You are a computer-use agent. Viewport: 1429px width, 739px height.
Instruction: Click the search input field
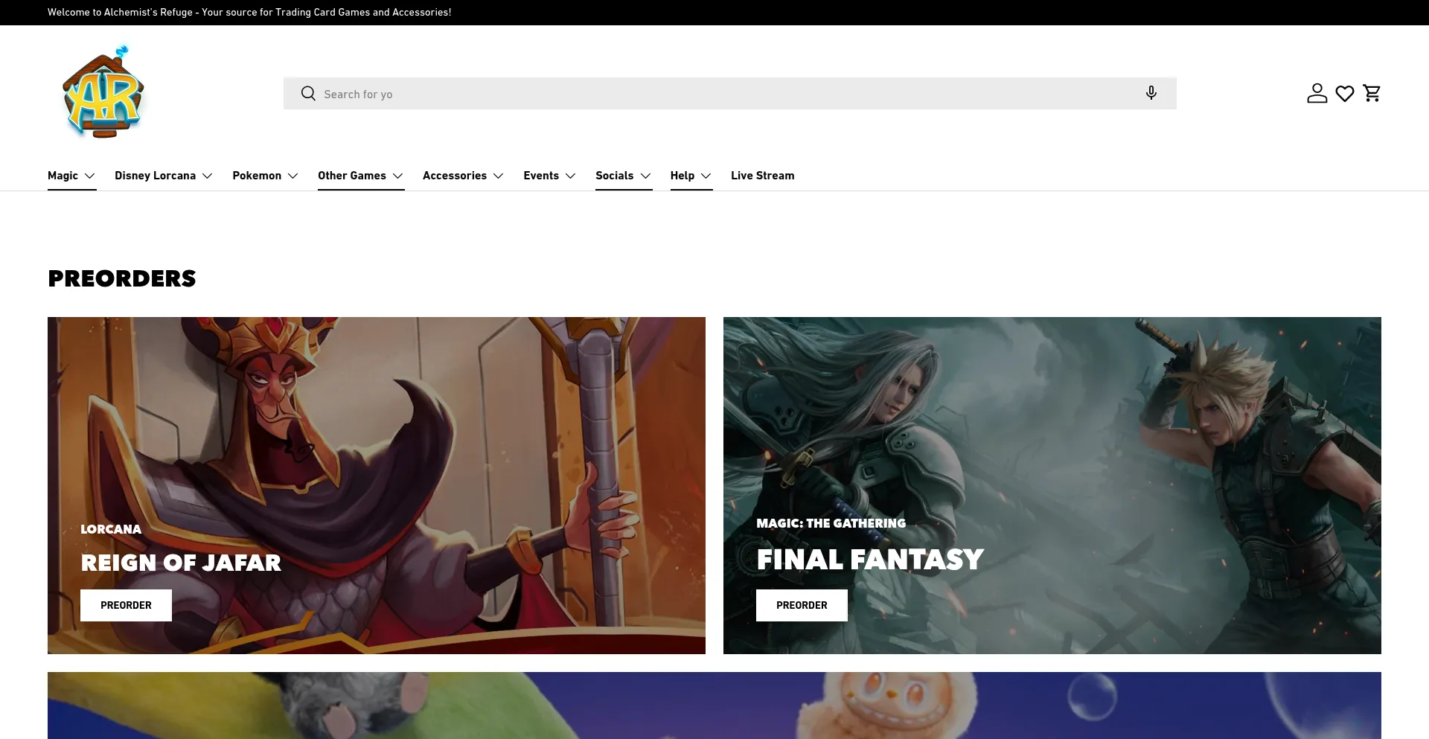729,93
